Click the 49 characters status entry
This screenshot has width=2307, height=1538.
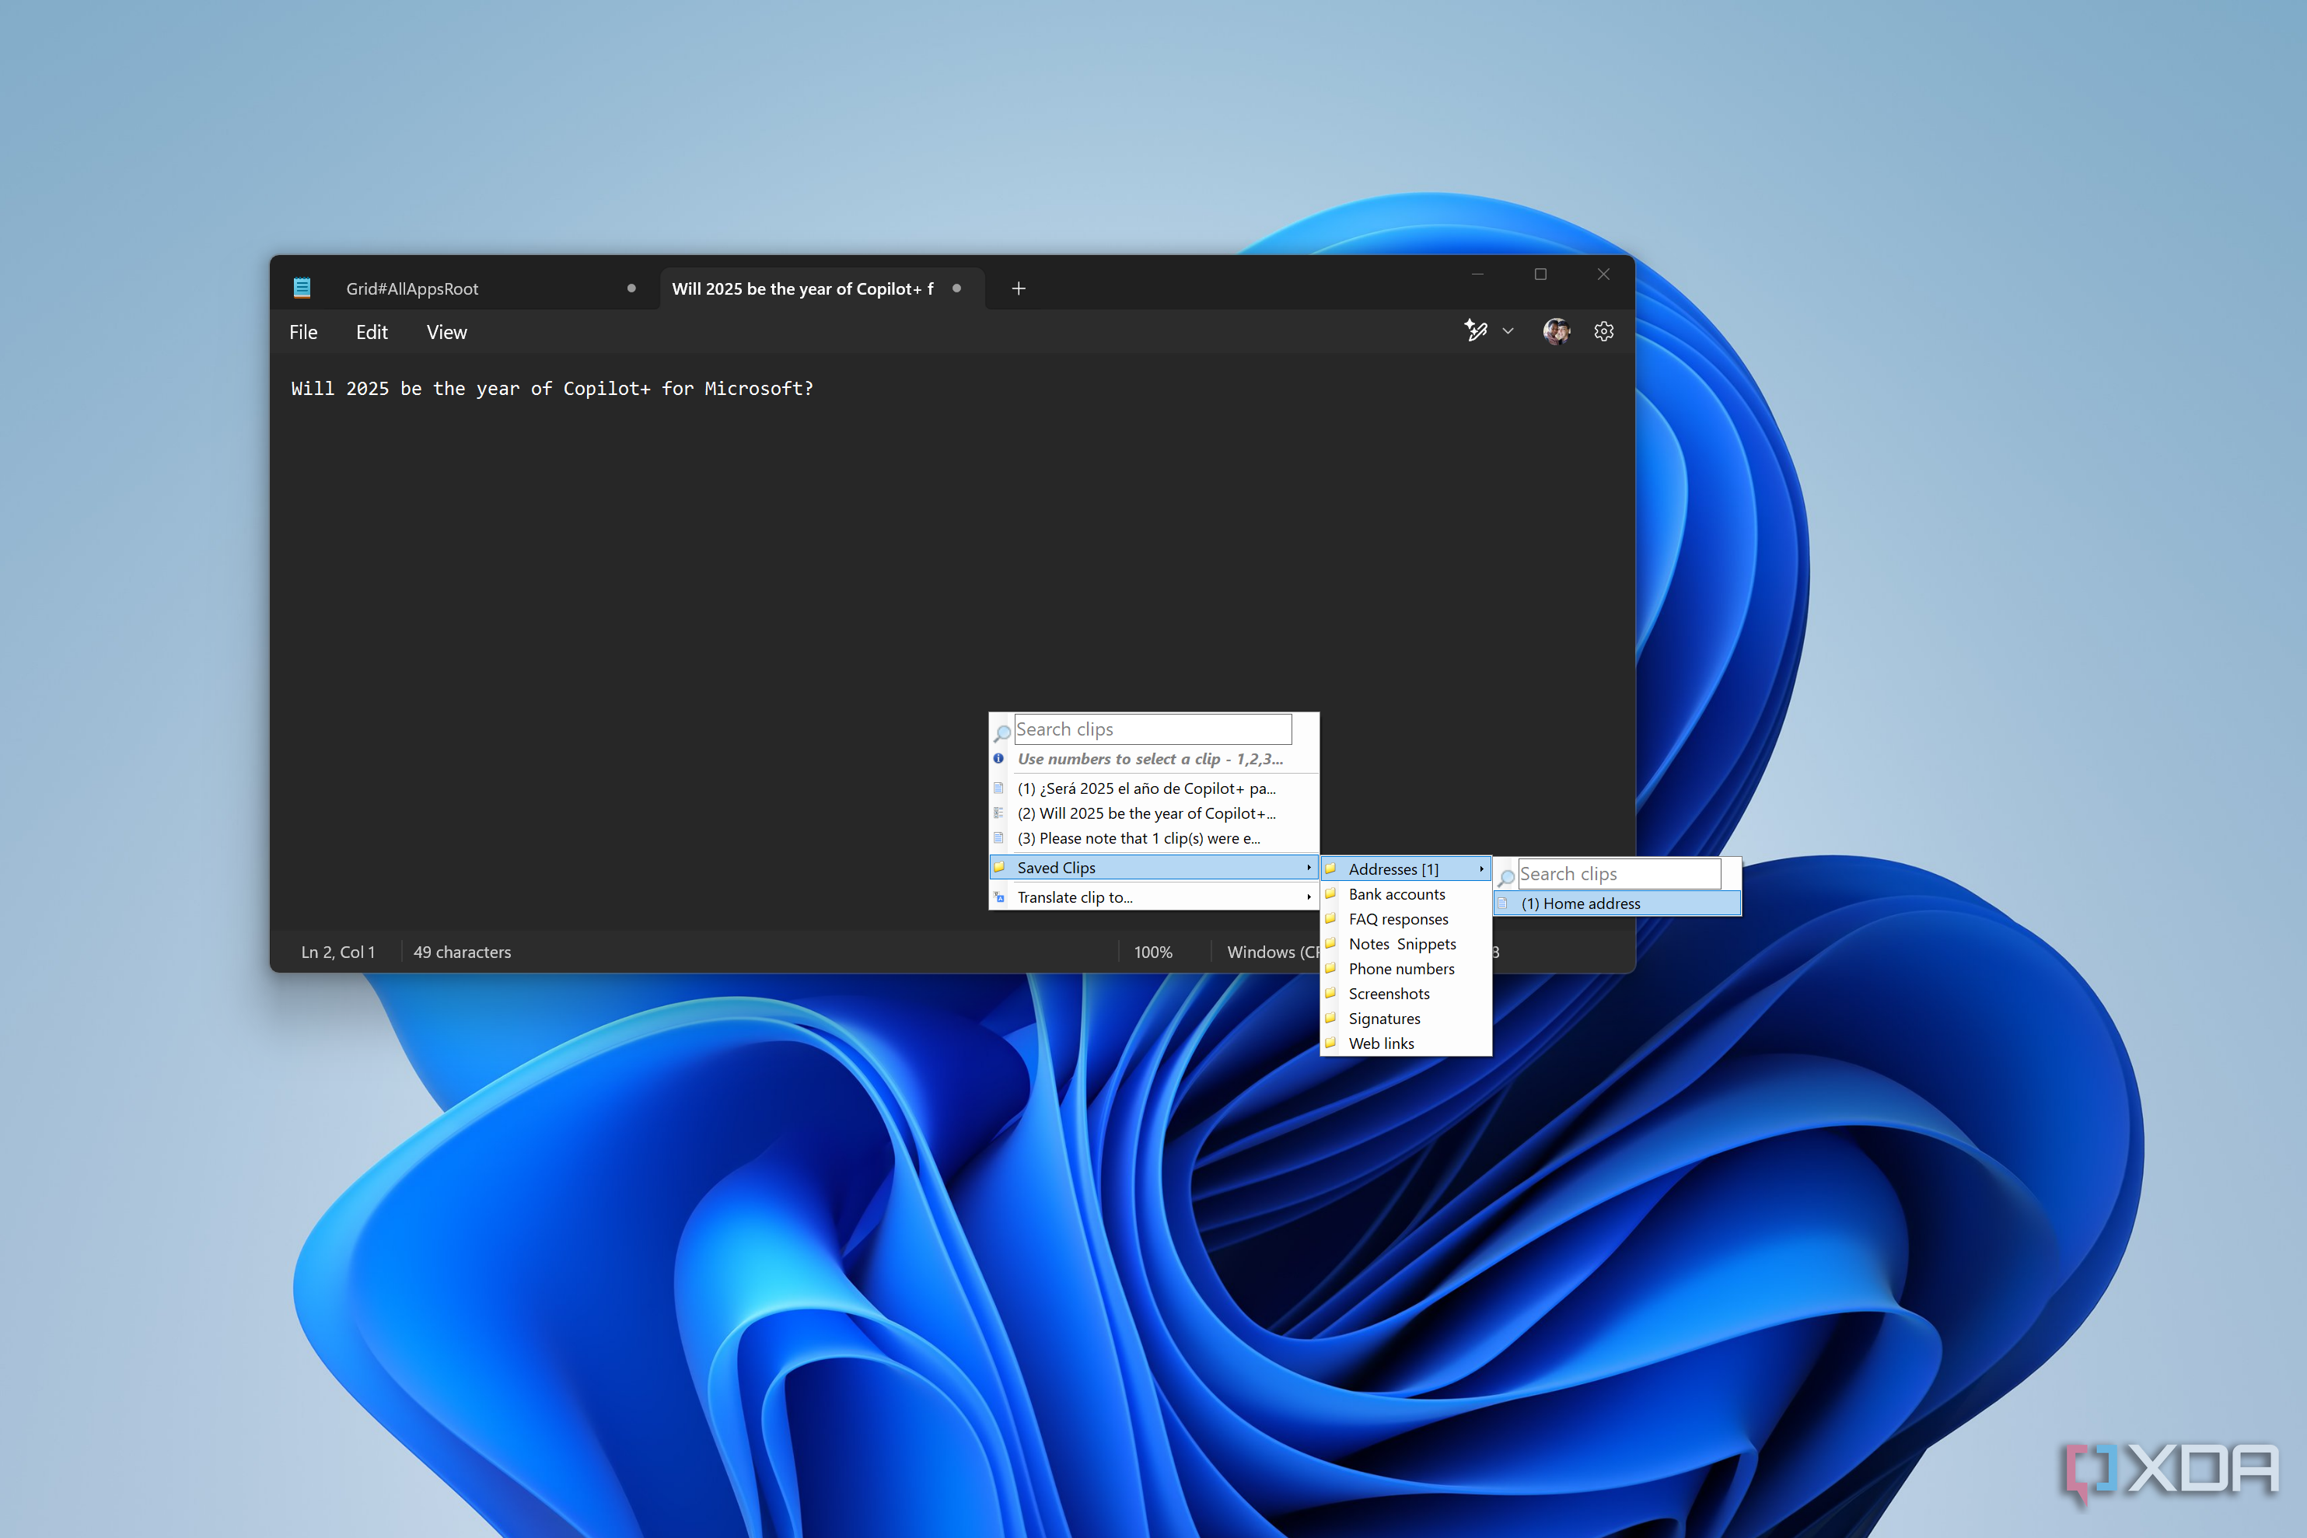(x=462, y=953)
